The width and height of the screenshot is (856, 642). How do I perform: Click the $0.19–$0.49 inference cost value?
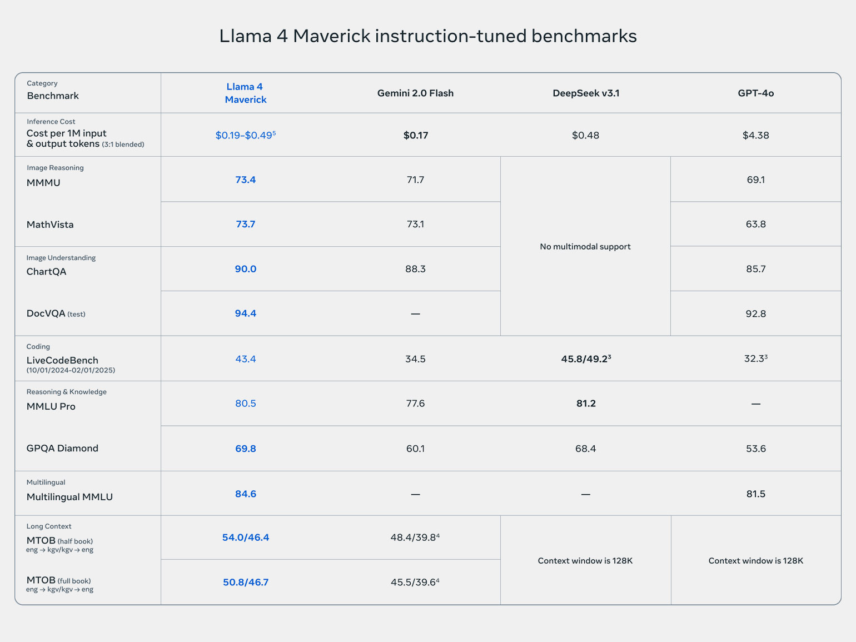click(245, 135)
